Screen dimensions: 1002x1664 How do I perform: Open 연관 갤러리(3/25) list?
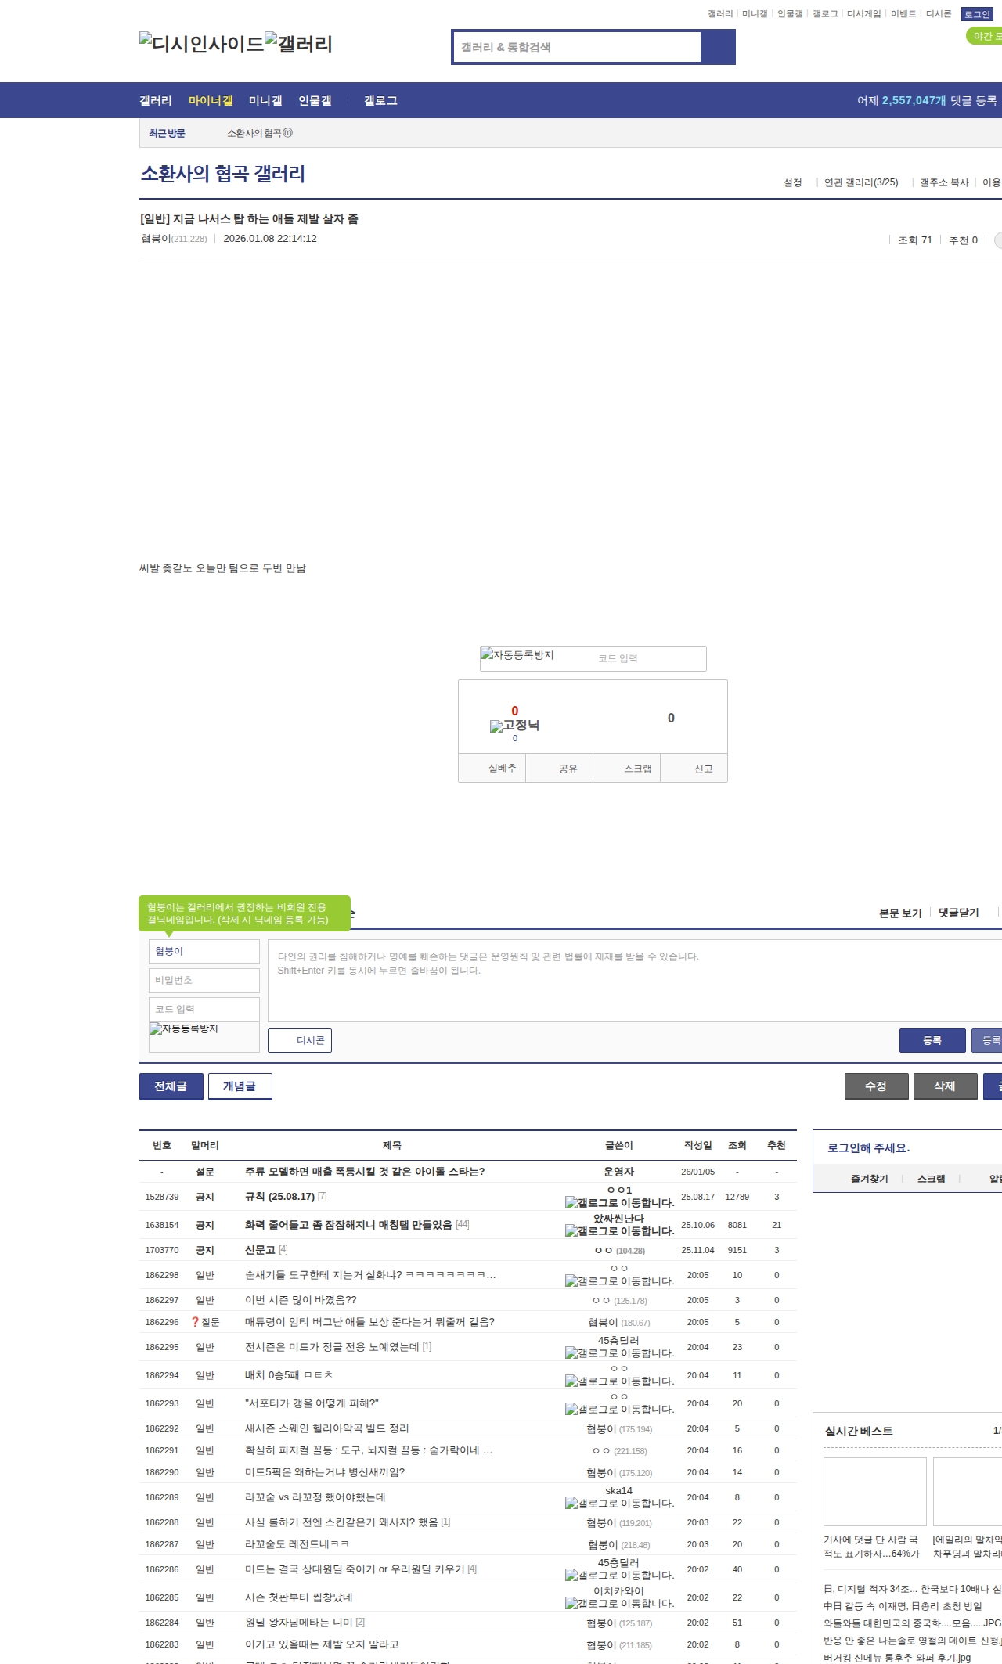click(861, 182)
